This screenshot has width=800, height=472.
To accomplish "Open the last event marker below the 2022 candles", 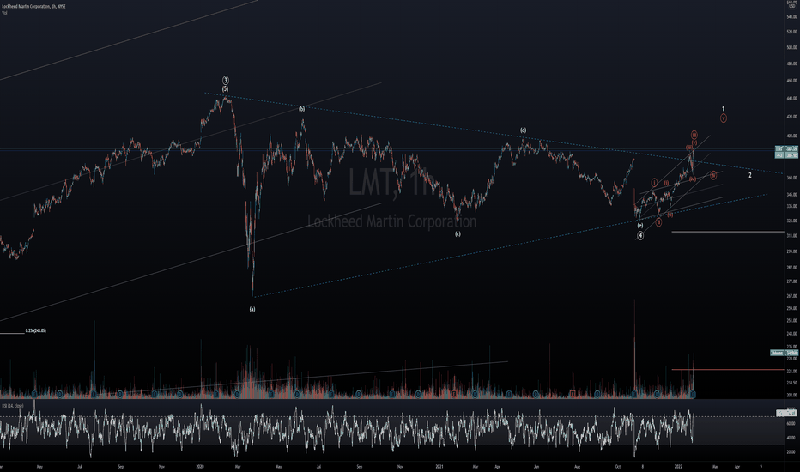I will [693, 394].
